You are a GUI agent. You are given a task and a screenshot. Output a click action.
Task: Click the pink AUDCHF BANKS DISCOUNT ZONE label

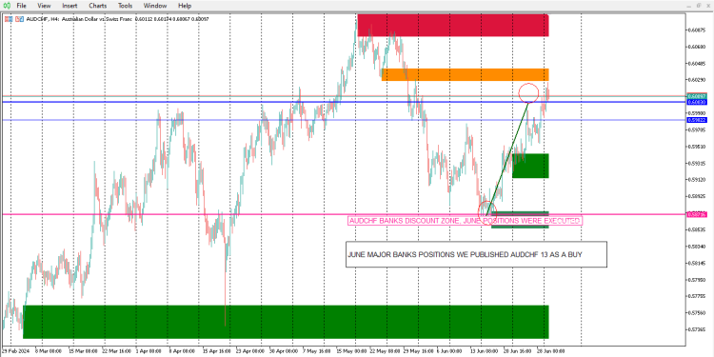(x=465, y=221)
